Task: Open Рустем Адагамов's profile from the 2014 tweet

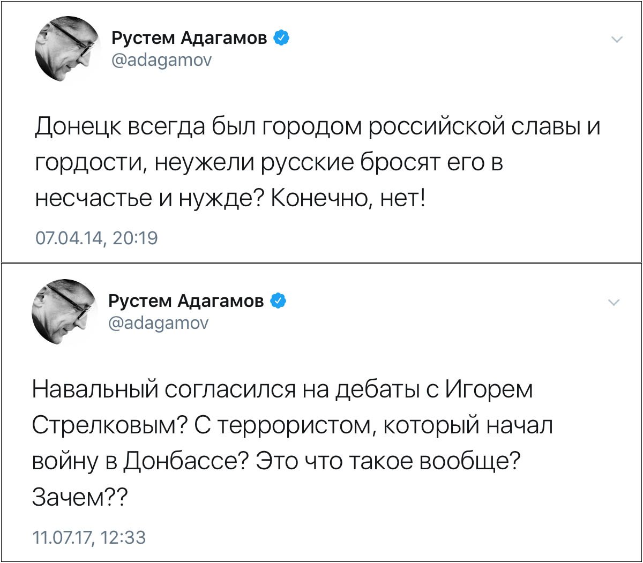Action: tap(189, 39)
